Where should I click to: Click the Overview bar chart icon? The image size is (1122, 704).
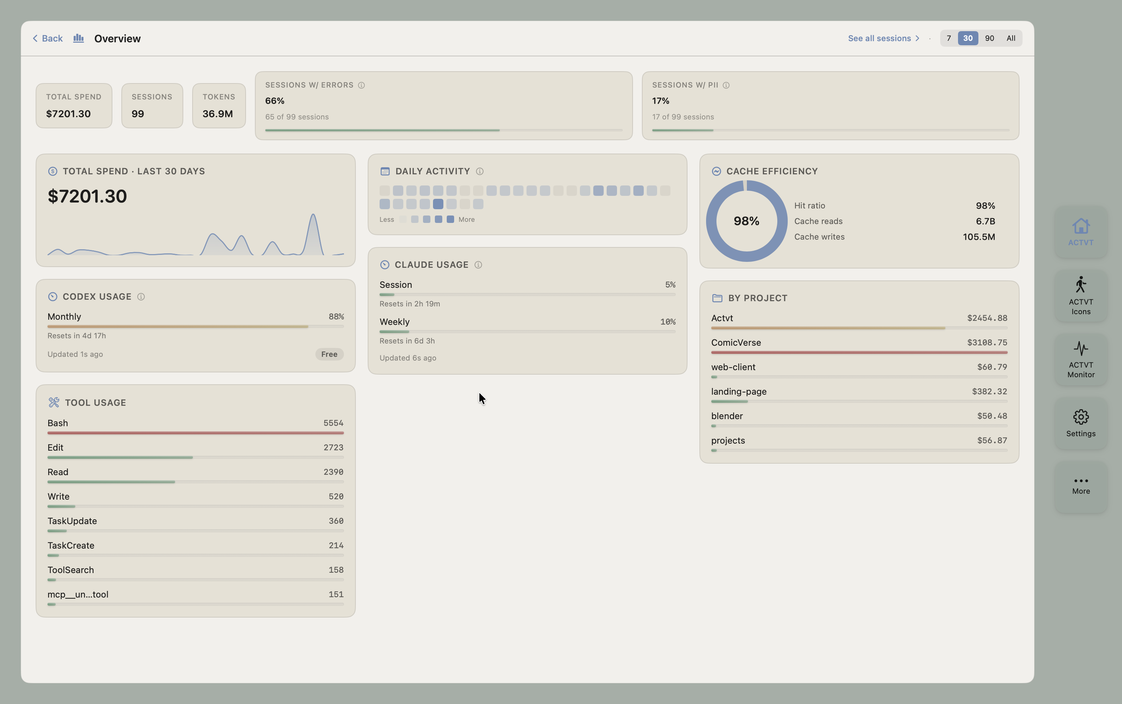[78, 38]
